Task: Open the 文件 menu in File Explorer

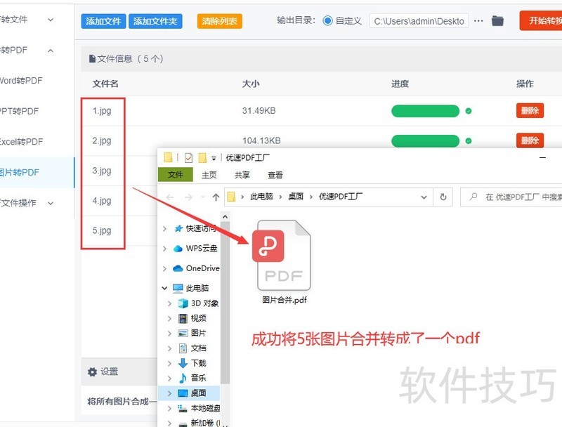Action: pos(176,175)
